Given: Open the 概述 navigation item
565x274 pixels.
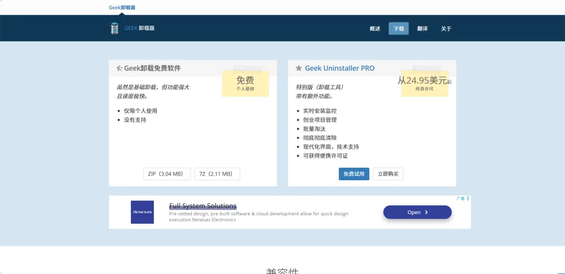Looking at the screenshot, I should [375, 28].
